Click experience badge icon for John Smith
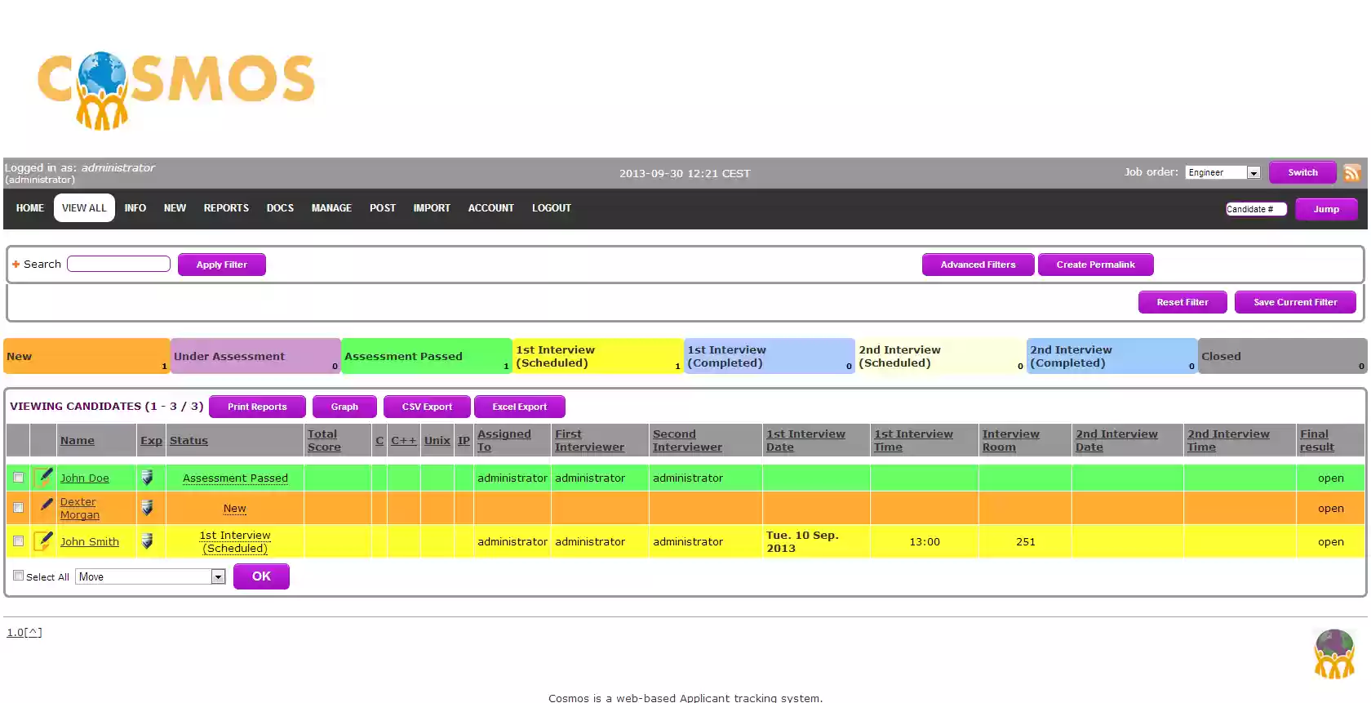The height and width of the screenshot is (703, 1371). [147, 541]
